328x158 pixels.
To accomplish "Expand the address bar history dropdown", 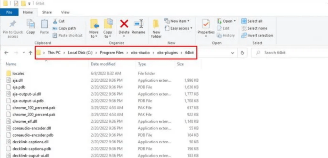I will [233, 53].
